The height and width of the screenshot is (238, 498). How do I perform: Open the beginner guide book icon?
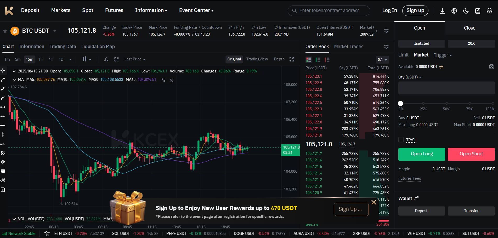[x=478, y=11]
